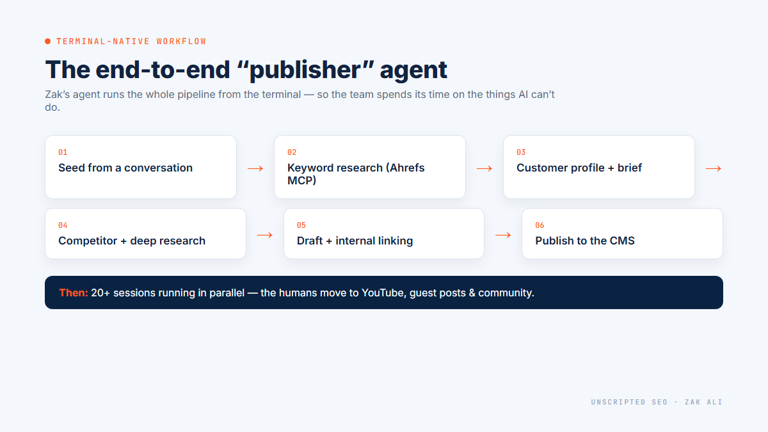Select the 'Keyword research (Ahrefs MCP)' card
The height and width of the screenshot is (432, 768).
370,167
